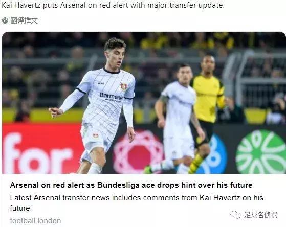Click the 翻译推文 translate tweet link
Image resolution: width=286 pixels, height=227 pixels.
tap(24, 20)
